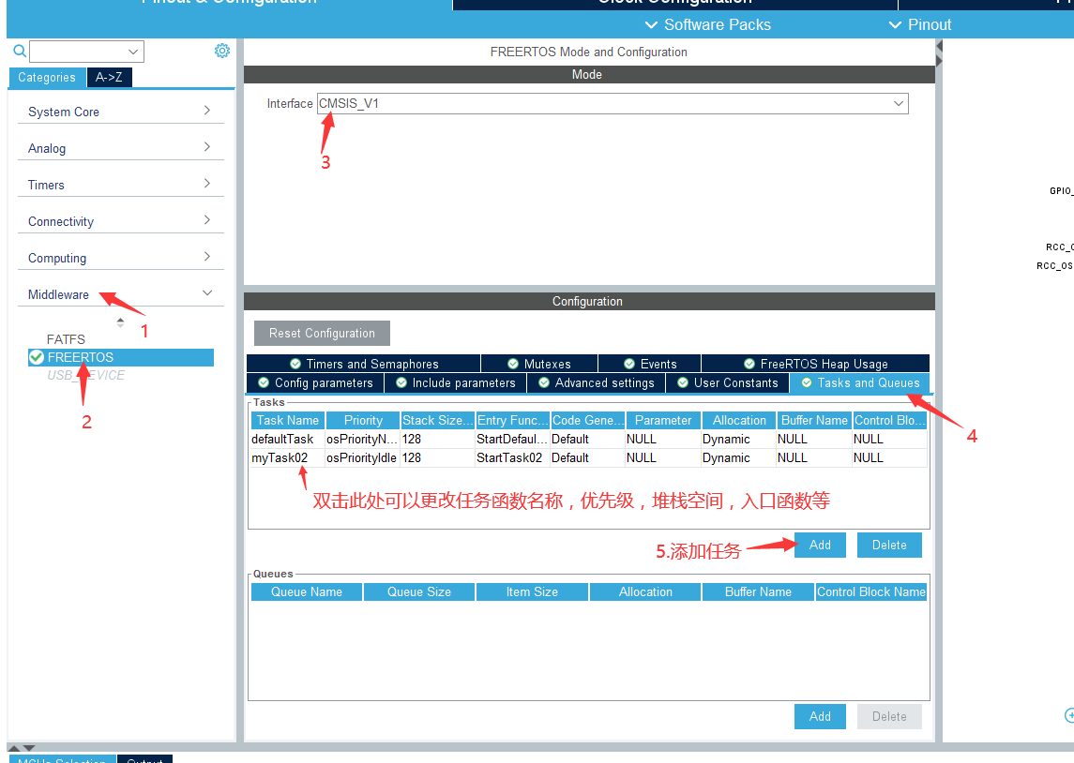1074x763 pixels.
Task: Open the Software Packs dropdown
Action: [x=707, y=24]
